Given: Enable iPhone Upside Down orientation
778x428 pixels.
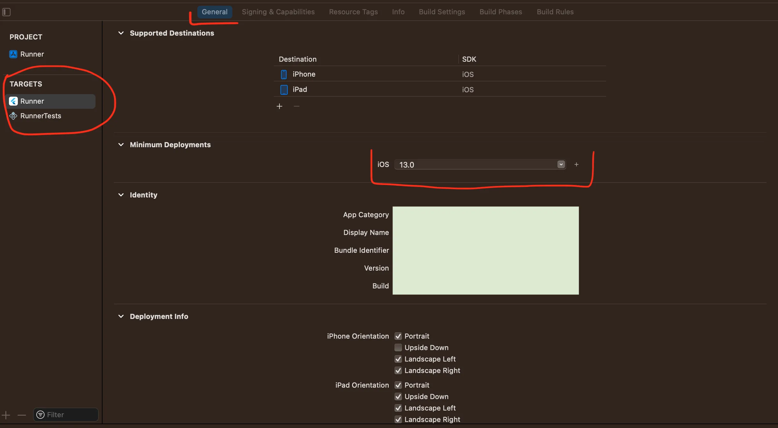Looking at the screenshot, I should (x=398, y=348).
